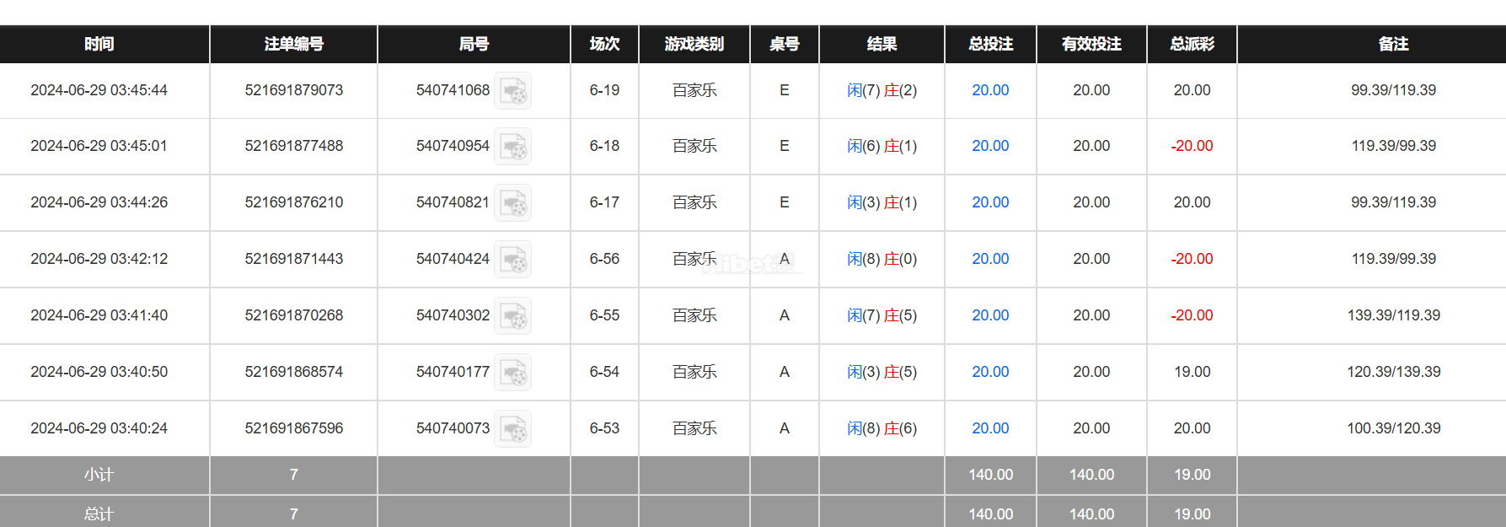Screen dimensions: 1506x527
Task: Open video replay icon for round 540740821
Action: click(512, 203)
